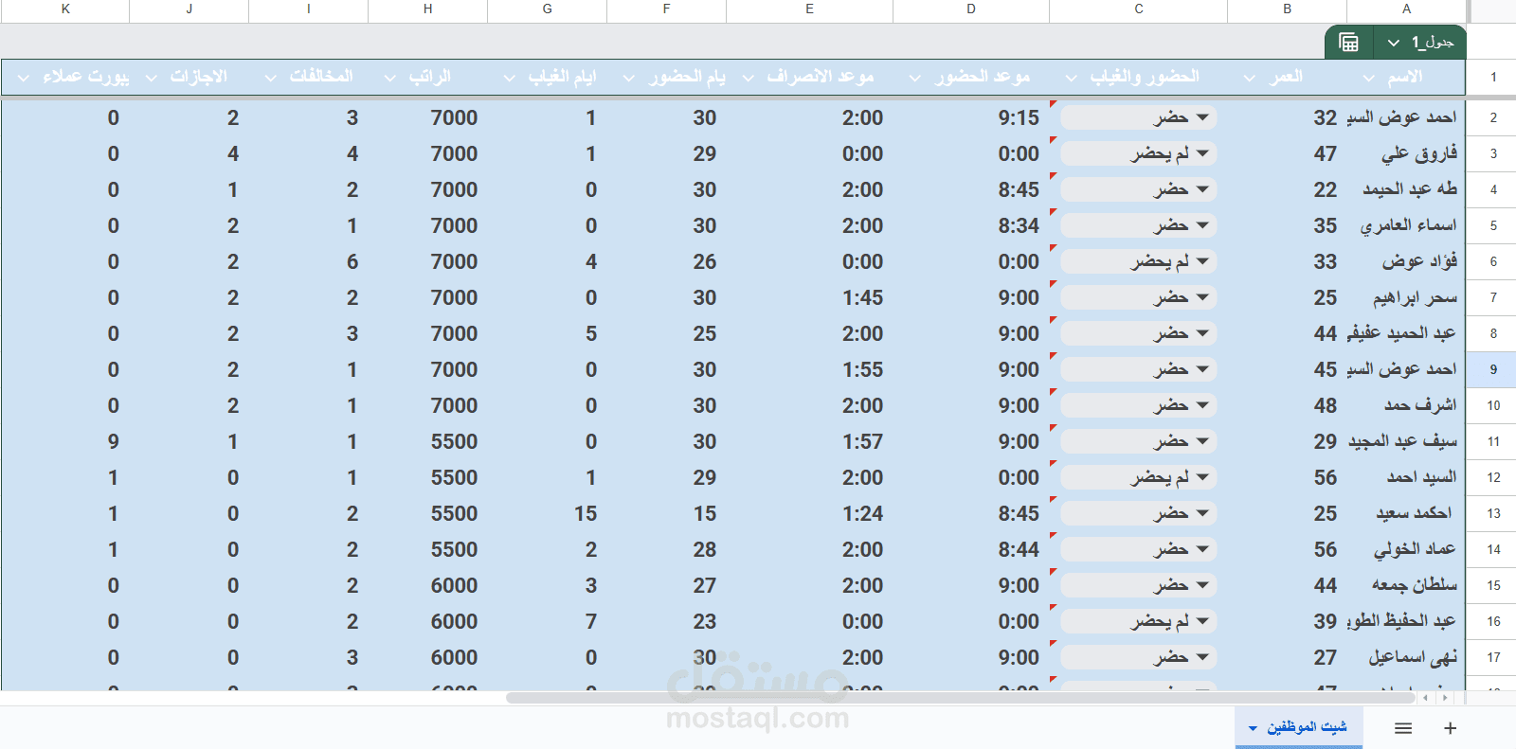Click attendance days cell 26
1516x749 pixels.
(705, 261)
